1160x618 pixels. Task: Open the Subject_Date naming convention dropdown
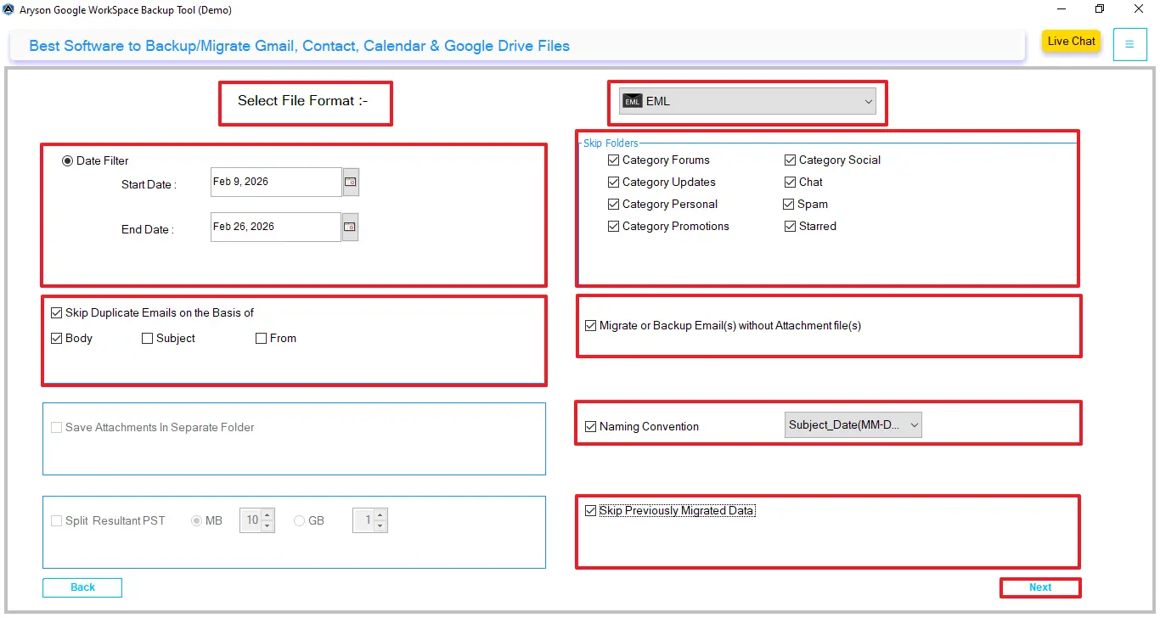[x=913, y=424]
